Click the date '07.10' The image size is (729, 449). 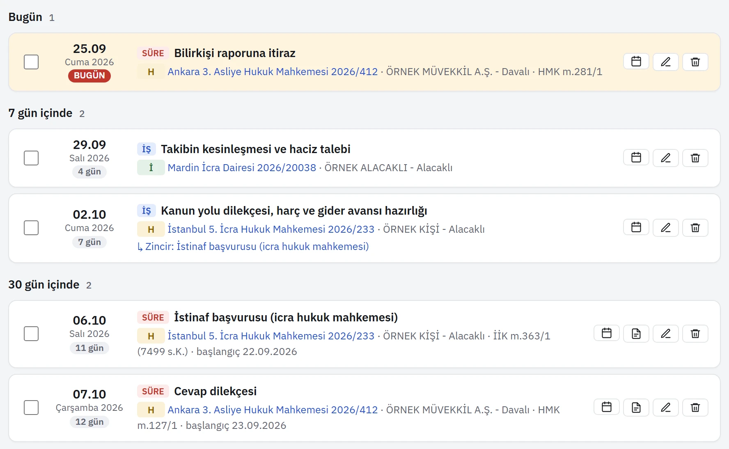89,394
